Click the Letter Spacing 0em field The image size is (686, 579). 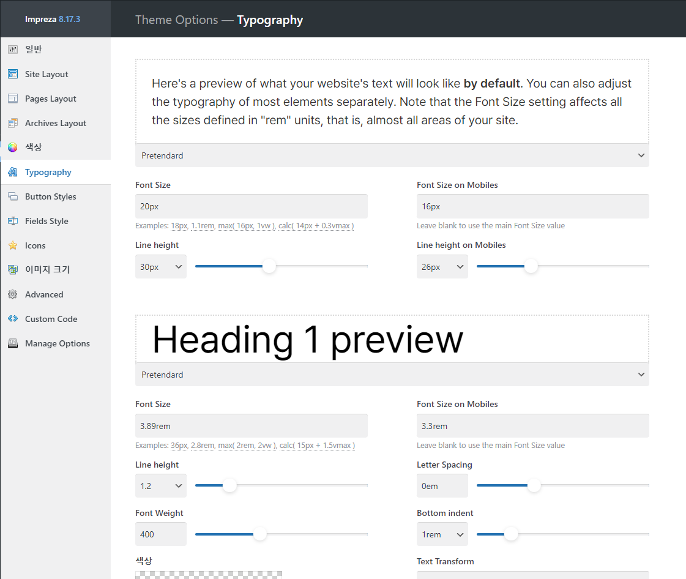(442, 486)
